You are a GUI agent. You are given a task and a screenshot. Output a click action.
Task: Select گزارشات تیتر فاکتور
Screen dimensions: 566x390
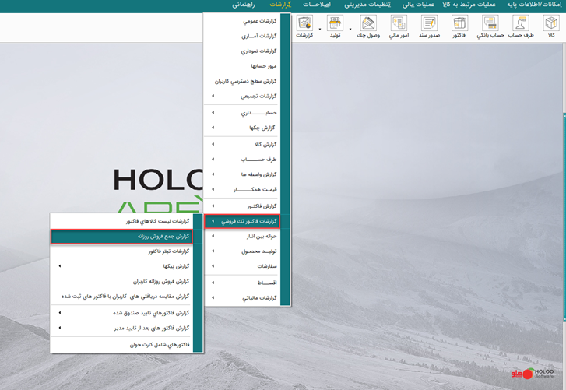tap(121, 251)
